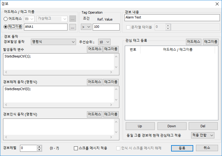Click up arrow of 경보해제 동작 scrollbar
222x156 pixels.
116,89
